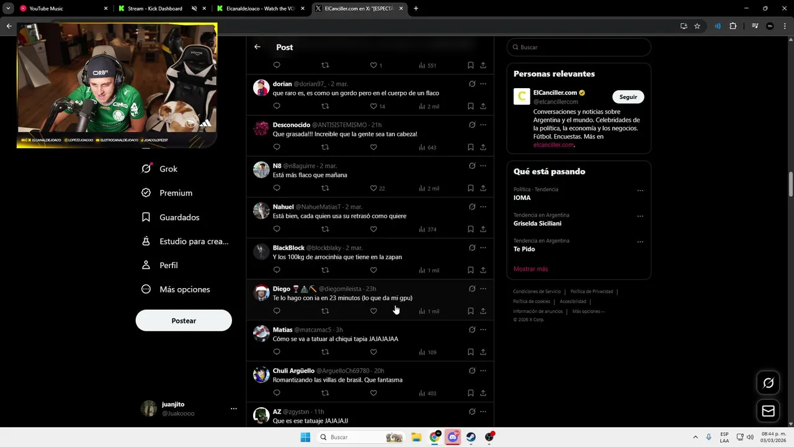The height and width of the screenshot is (447, 794).
Task: Open more options for Griselda Siciliani trend
Action: pos(640,216)
